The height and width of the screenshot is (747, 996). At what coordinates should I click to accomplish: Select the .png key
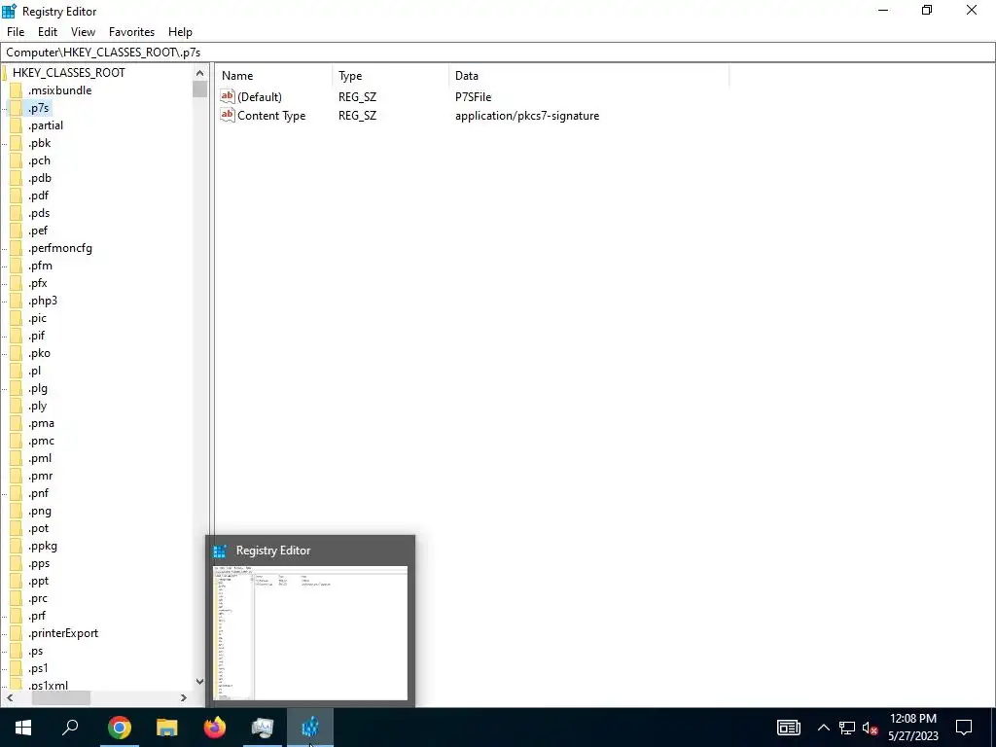tap(40, 511)
